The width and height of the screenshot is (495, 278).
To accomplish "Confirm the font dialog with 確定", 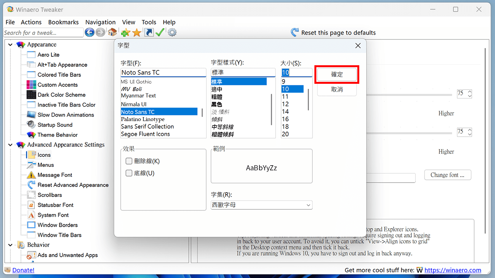I will tap(336, 74).
